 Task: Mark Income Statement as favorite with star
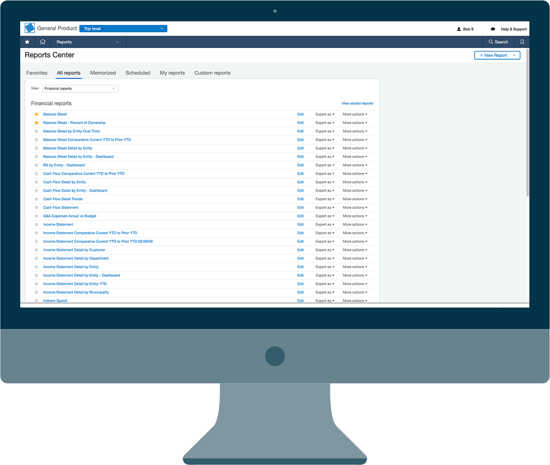(x=37, y=225)
